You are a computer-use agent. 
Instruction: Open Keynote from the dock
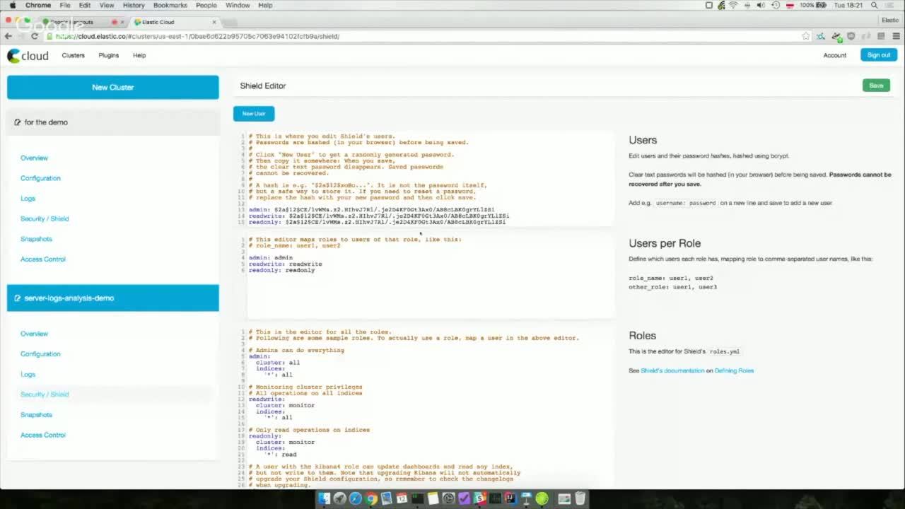pos(526,498)
